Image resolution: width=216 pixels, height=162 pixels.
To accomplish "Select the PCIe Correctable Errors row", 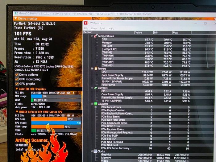I will pyautogui.click(x=146, y=123).
